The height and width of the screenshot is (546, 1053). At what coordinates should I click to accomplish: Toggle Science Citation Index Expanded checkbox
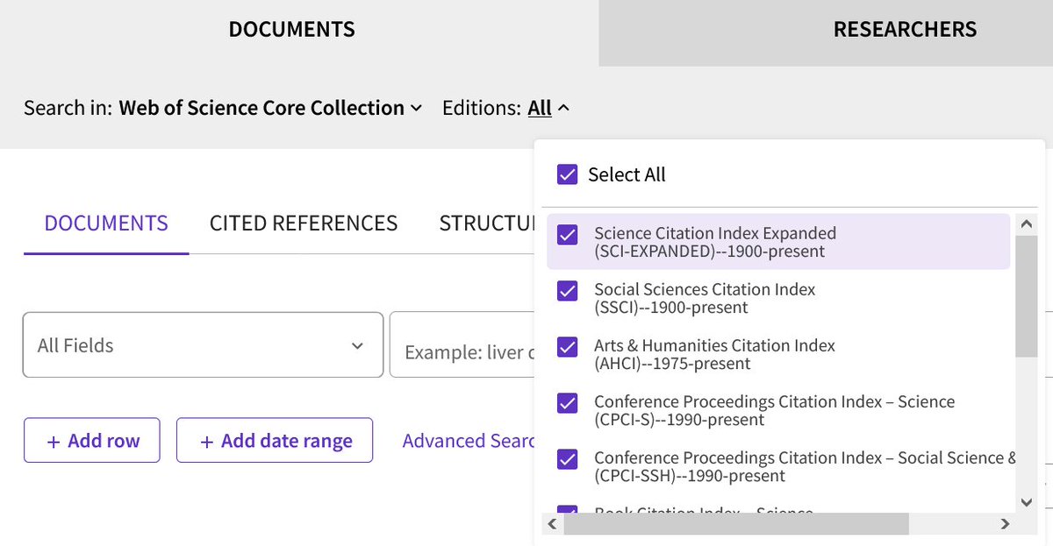(568, 235)
